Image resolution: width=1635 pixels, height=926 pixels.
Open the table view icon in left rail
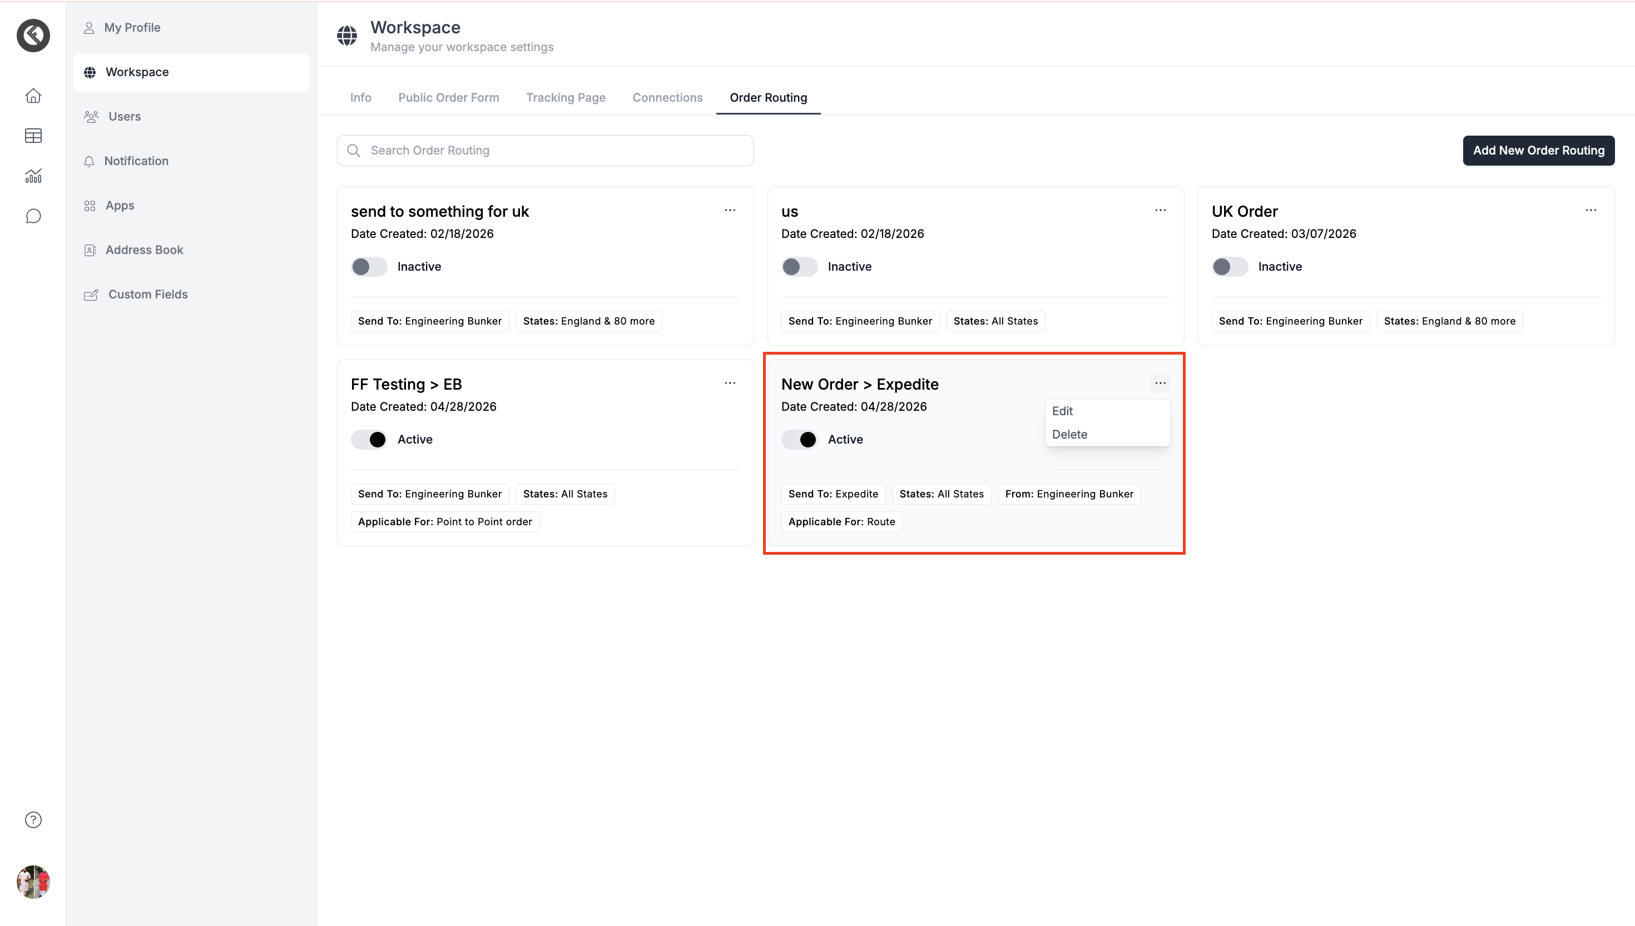(33, 136)
